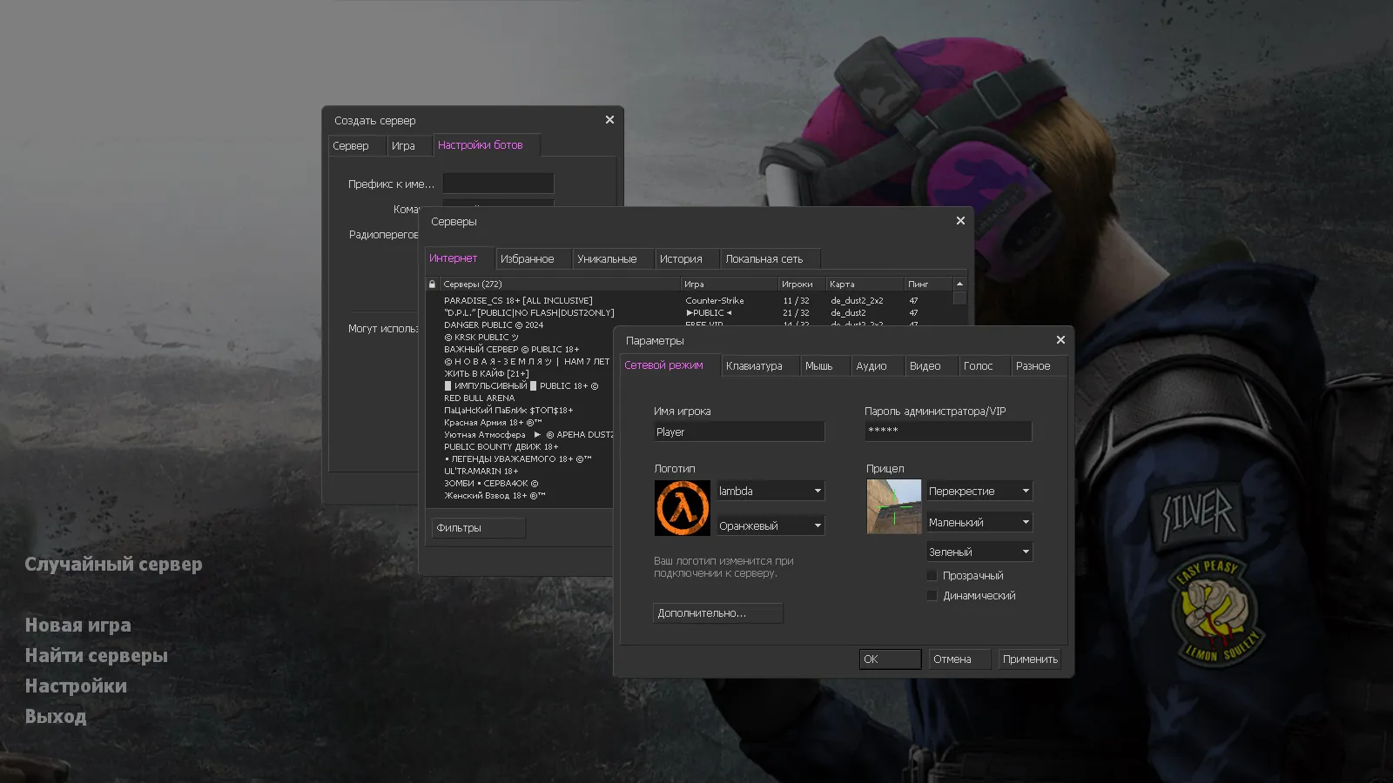This screenshot has width=1393, height=783.
Task: Click the 'Фильтры' button
Action: click(477, 527)
